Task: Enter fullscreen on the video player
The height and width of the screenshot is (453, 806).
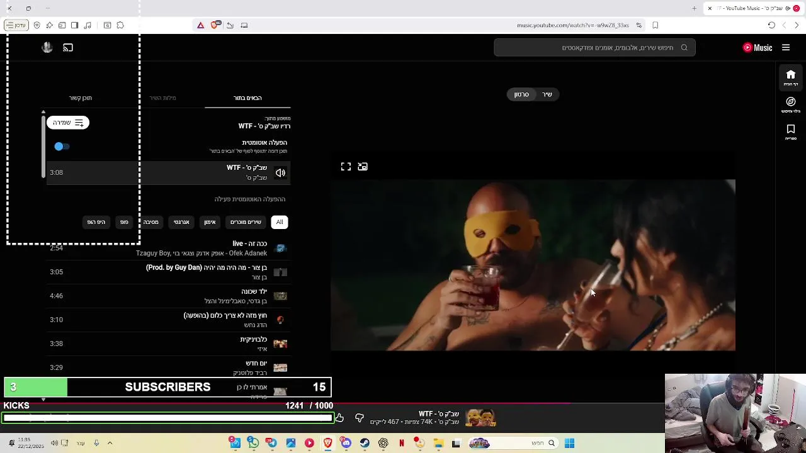Action: pos(346,167)
